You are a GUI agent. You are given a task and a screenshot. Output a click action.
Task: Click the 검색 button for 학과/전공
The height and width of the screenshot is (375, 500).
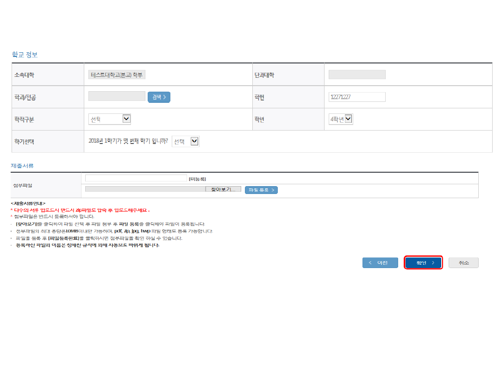click(159, 97)
